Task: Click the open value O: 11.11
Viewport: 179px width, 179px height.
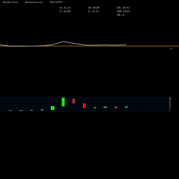Action: (x=65, y=8)
